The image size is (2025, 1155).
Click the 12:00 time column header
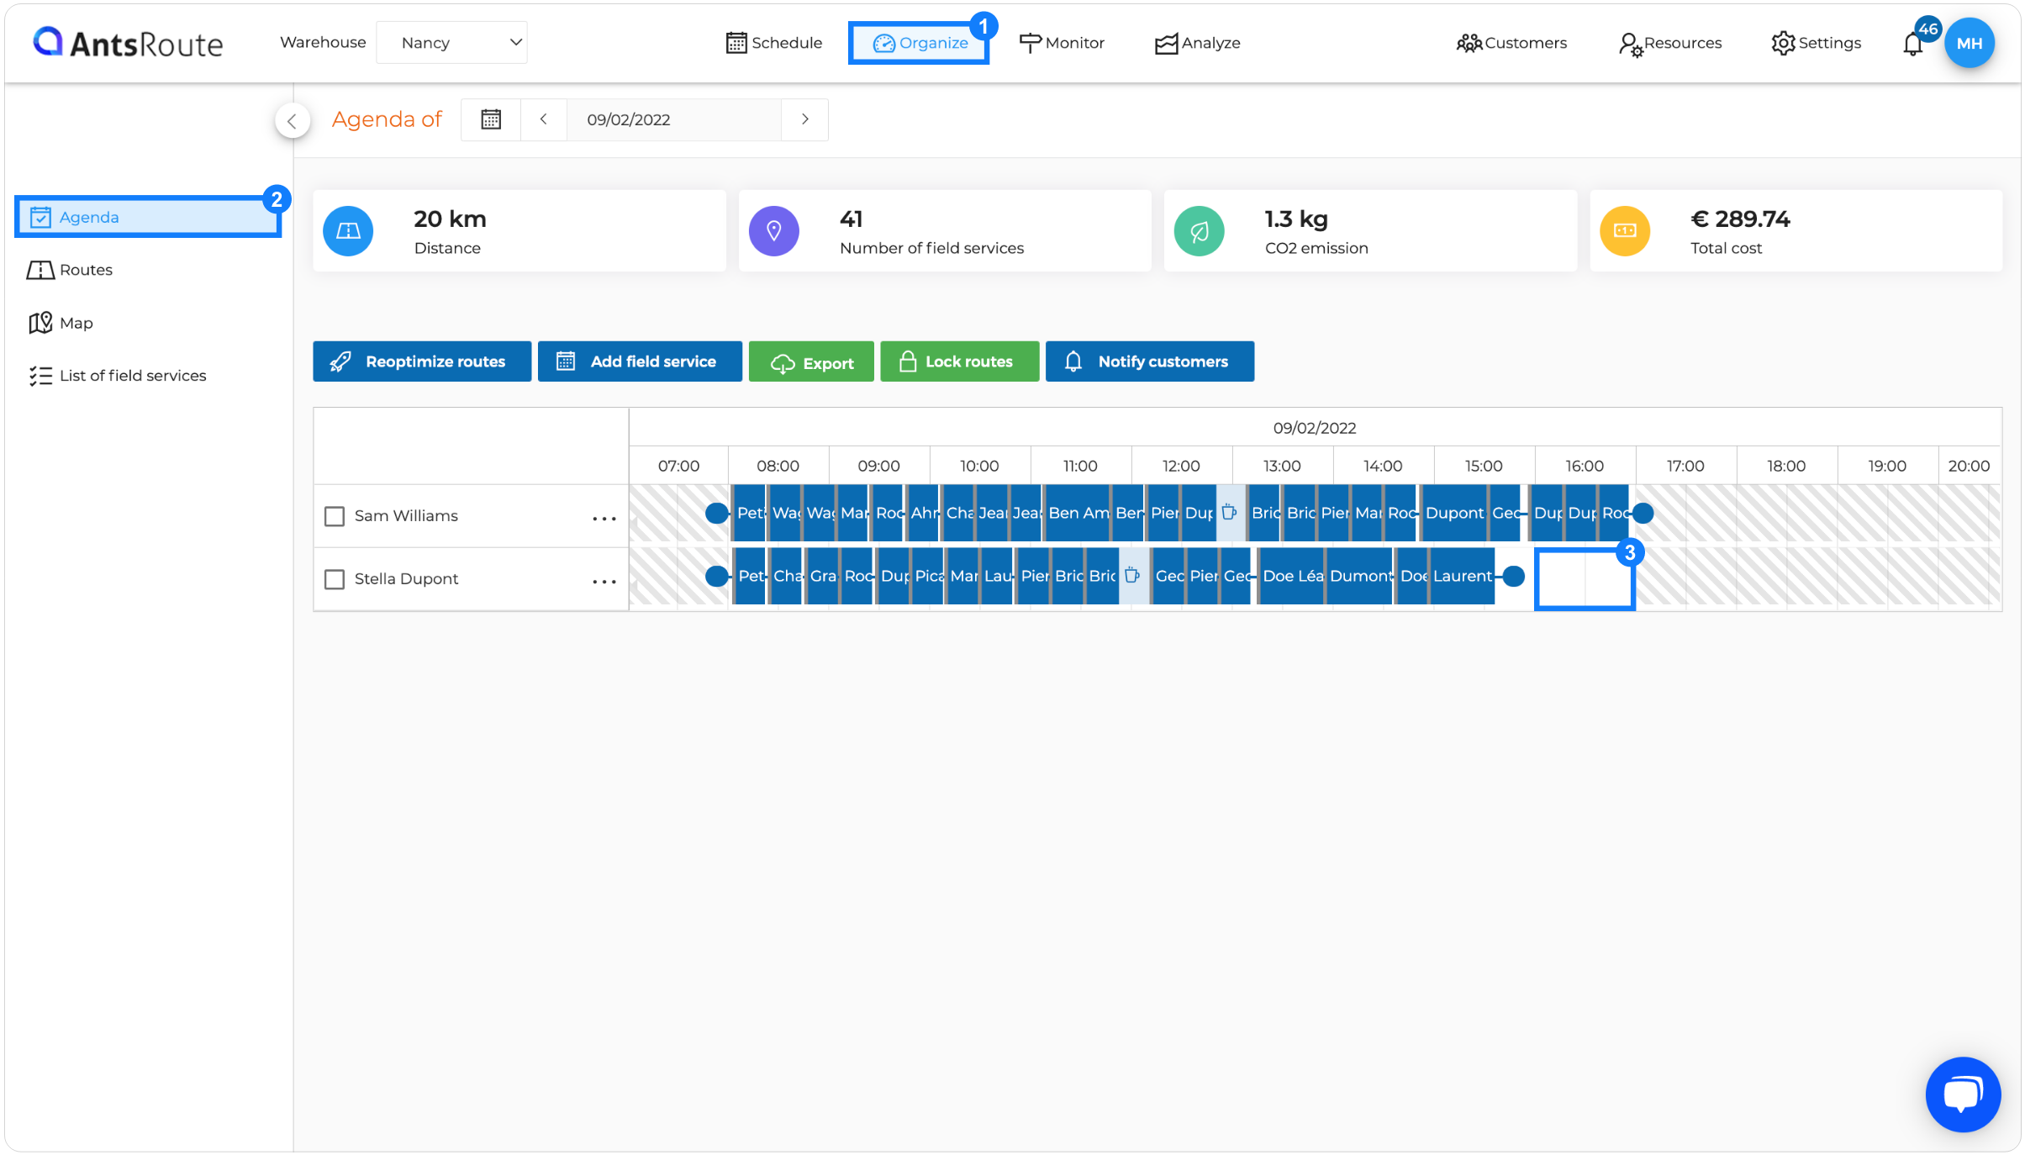pyautogui.click(x=1180, y=466)
